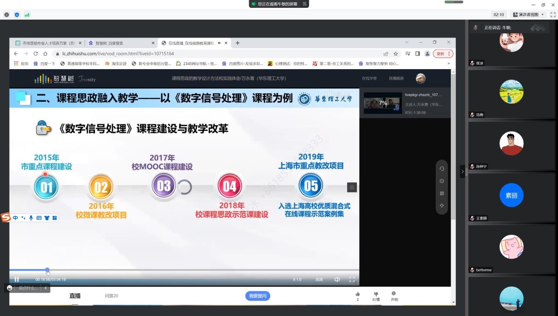Open the 演讲者视图 view dropdown
558x316 pixels.
[529, 15]
